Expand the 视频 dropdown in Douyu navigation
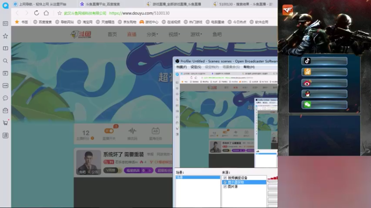Viewport: 371px width, 208px height. point(174,34)
